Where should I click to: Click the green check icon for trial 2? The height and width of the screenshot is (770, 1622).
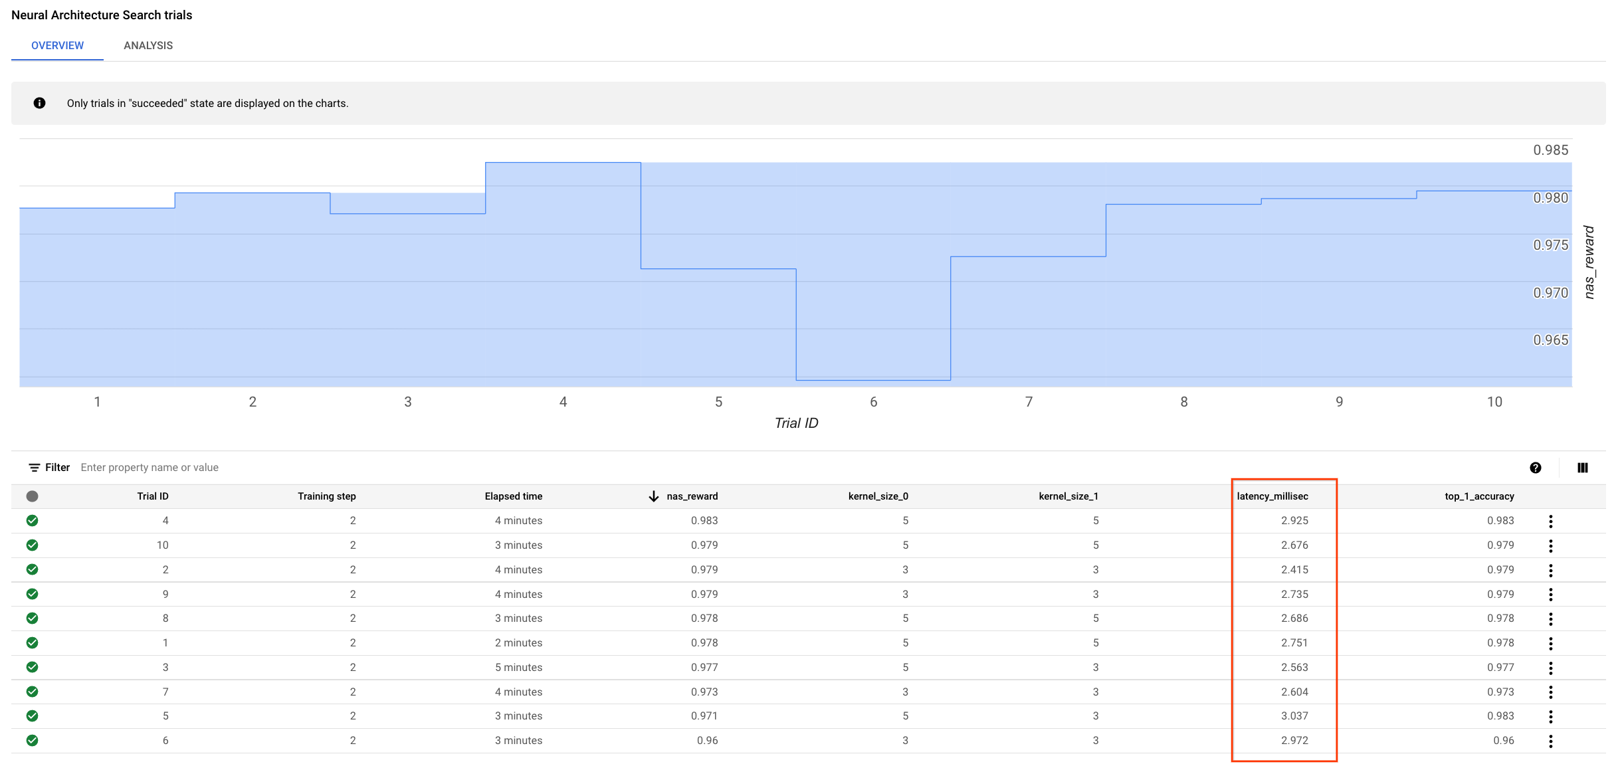[32, 569]
